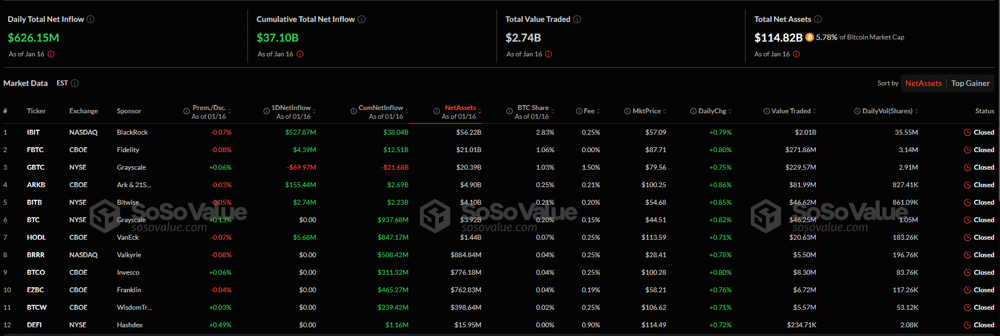
Task: Open the GBTC ticker row
Action: (36, 167)
